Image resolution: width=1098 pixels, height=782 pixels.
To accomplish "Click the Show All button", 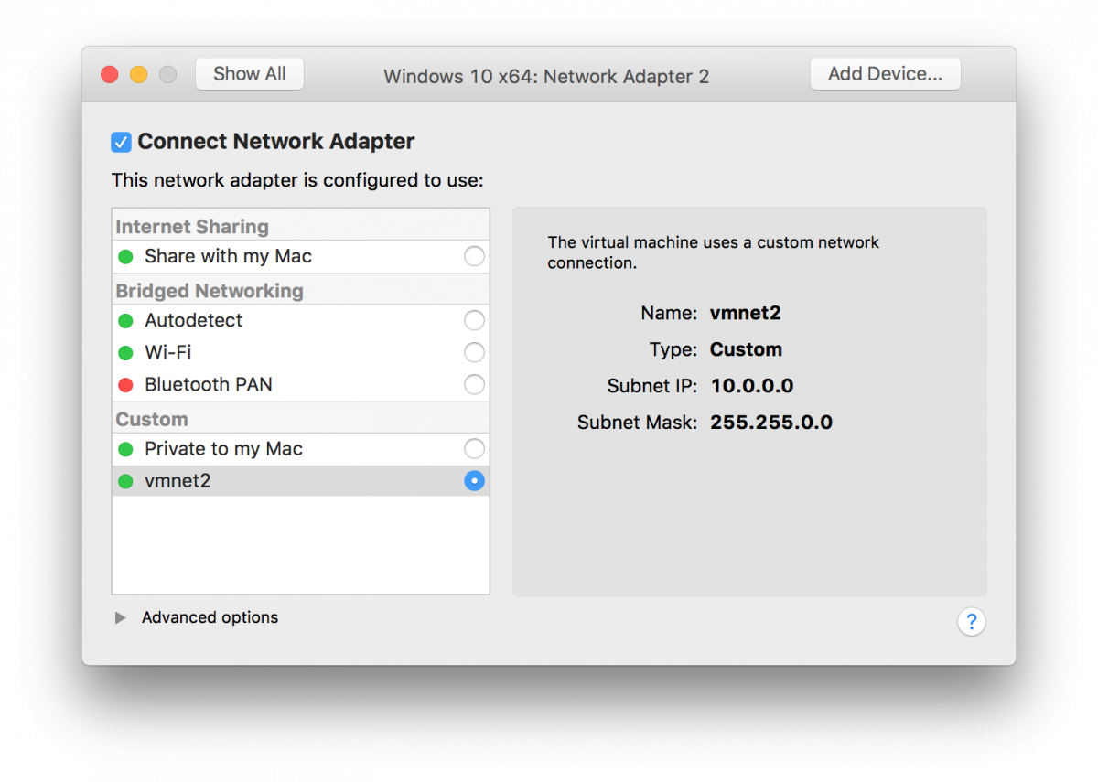I will click(249, 73).
